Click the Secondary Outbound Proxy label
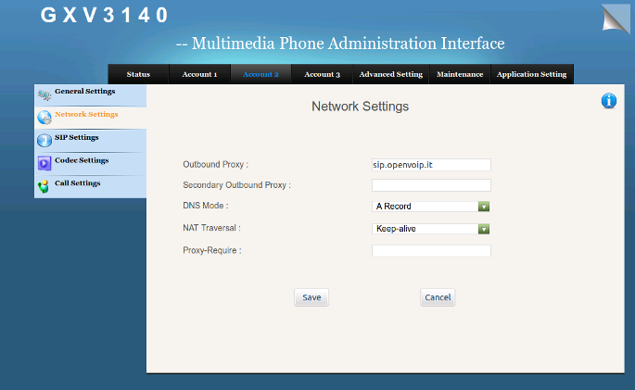 click(x=237, y=185)
